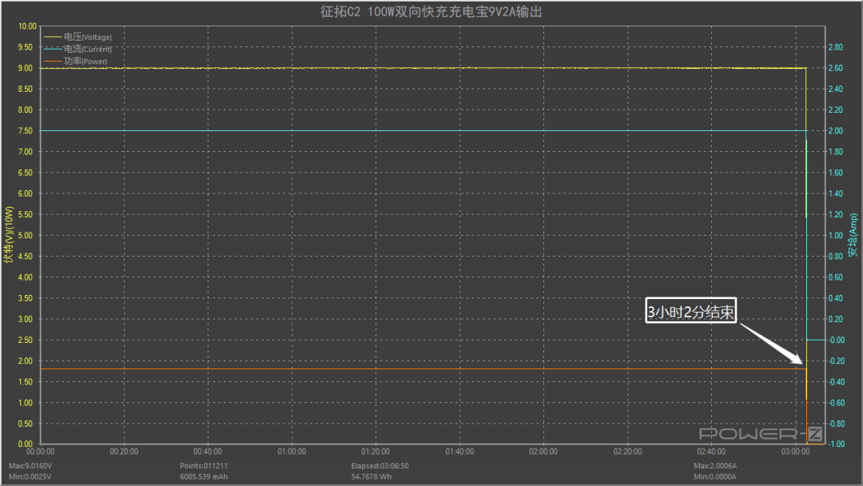Click the Elapsed:03:06:50 readout
Screen dimensions: 863x486
[380, 466]
